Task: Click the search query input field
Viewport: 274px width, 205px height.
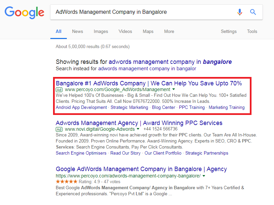Action: (x=141, y=12)
